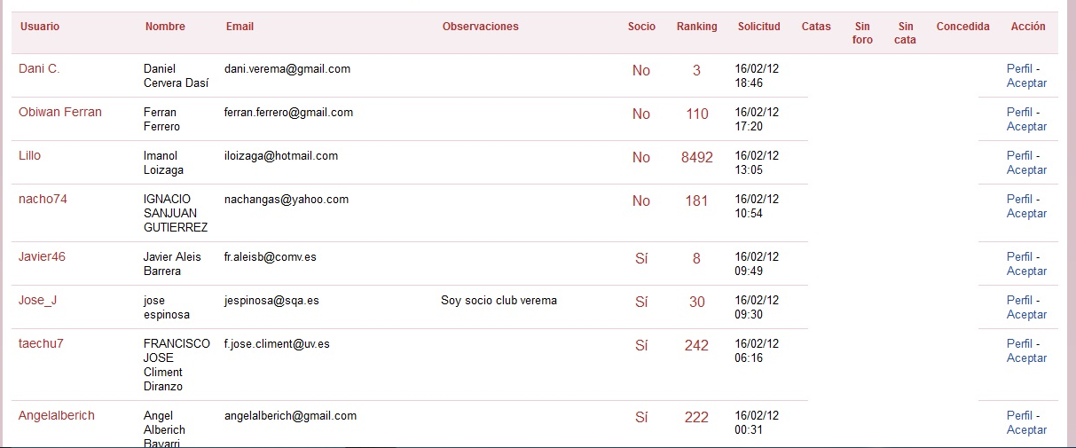View Perfil for Dani C.
Screen dimensions: 1076x448
pos(1020,68)
